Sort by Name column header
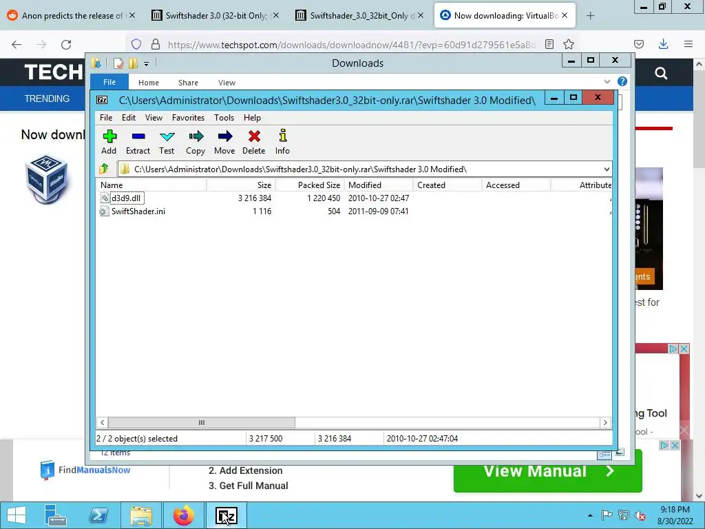Image resolution: width=705 pixels, height=529 pixels. coord(151,185)
